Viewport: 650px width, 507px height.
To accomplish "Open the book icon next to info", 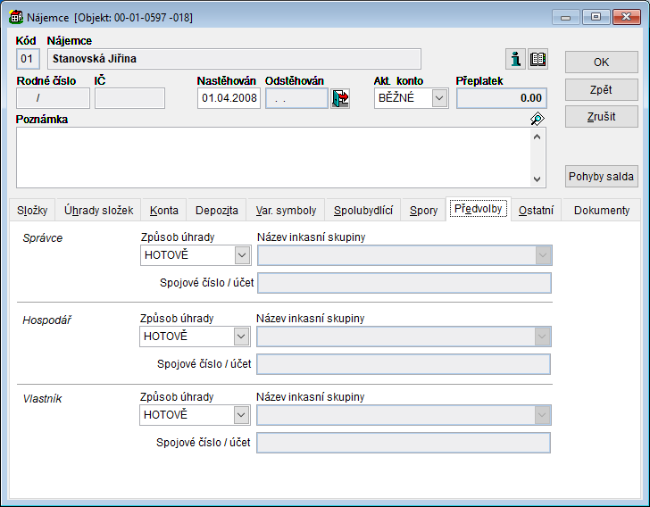I will click(537, 59).
